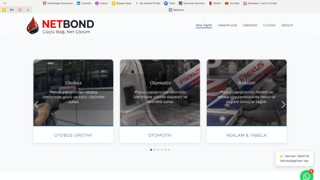
Task: Select the fourth carousel pagination dot
Action: [162, 150]
